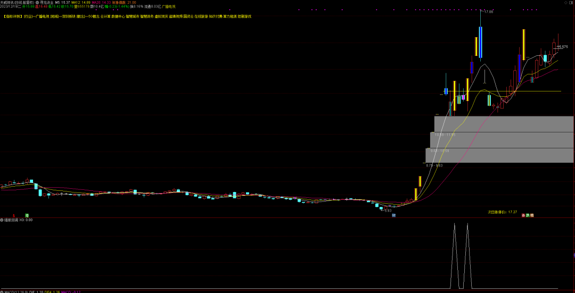575x293 pixels.
Task: Click the 15.575 current price marker
Action: tap(563, 46)
